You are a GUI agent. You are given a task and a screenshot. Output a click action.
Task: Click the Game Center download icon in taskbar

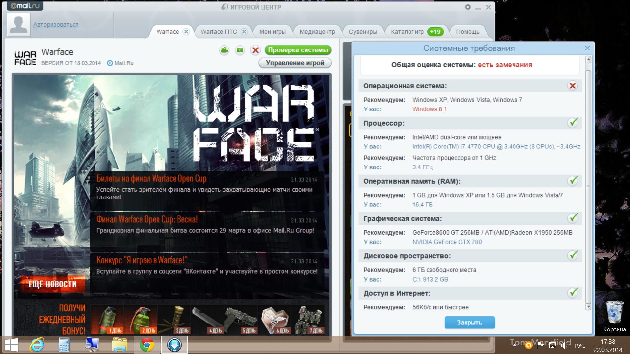pyautogui.click(x=174, y=345)
